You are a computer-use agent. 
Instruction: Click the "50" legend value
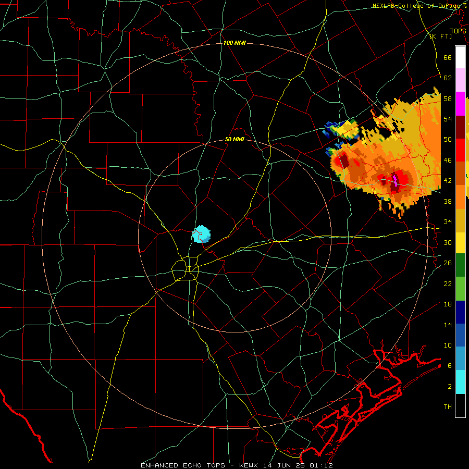coord(448,139)
